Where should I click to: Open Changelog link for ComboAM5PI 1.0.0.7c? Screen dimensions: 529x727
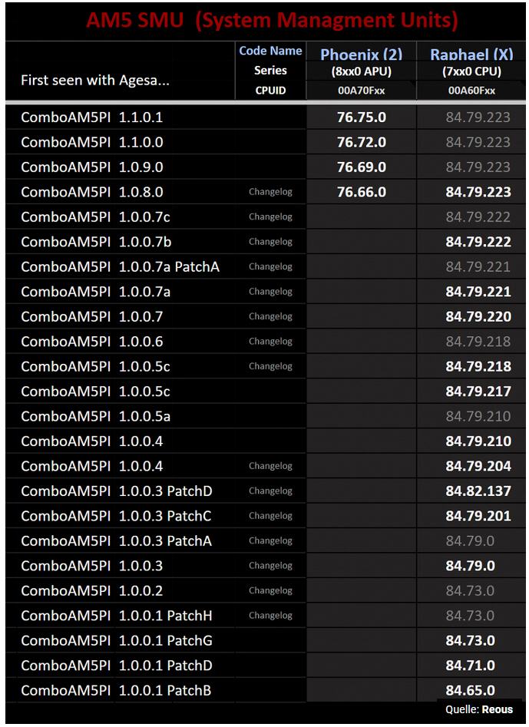[x=270, y=217]
